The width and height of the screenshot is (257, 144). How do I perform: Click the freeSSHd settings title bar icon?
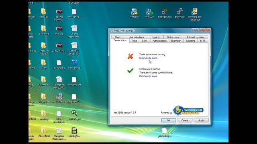point(112,30)
